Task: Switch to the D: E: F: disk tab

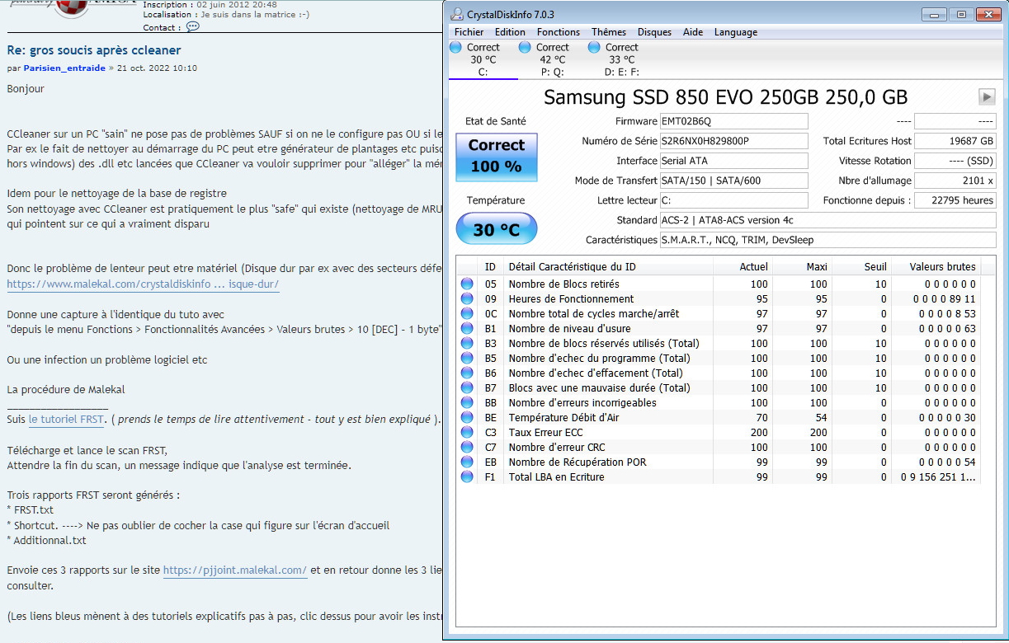Action: point(622,60)
